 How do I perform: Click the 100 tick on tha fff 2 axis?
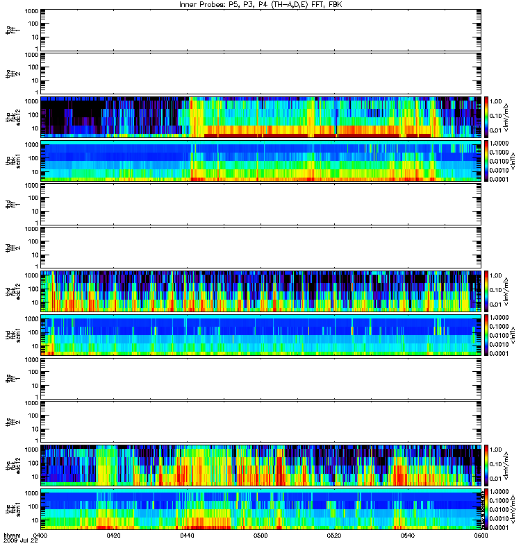click(33, 67)
